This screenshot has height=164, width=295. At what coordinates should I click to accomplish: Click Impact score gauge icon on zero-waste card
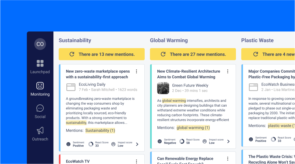[x=113, y=144]
